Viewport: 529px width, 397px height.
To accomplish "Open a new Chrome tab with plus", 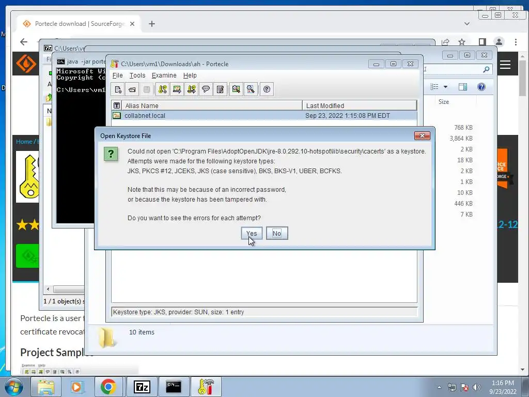I will 152,24.
